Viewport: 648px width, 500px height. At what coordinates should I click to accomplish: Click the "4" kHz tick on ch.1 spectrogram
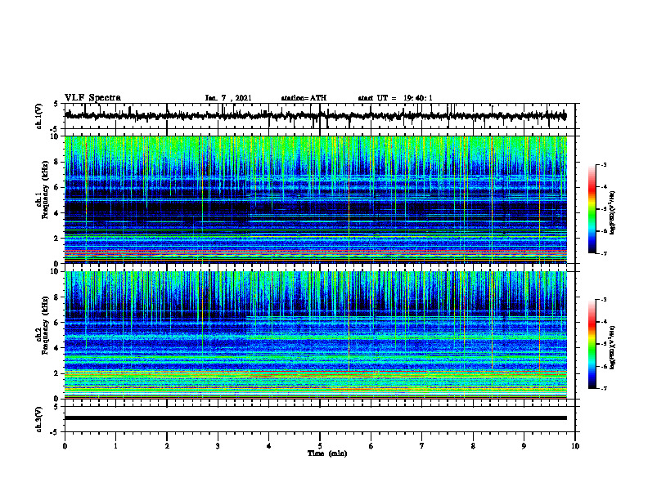tap(57, 213)
